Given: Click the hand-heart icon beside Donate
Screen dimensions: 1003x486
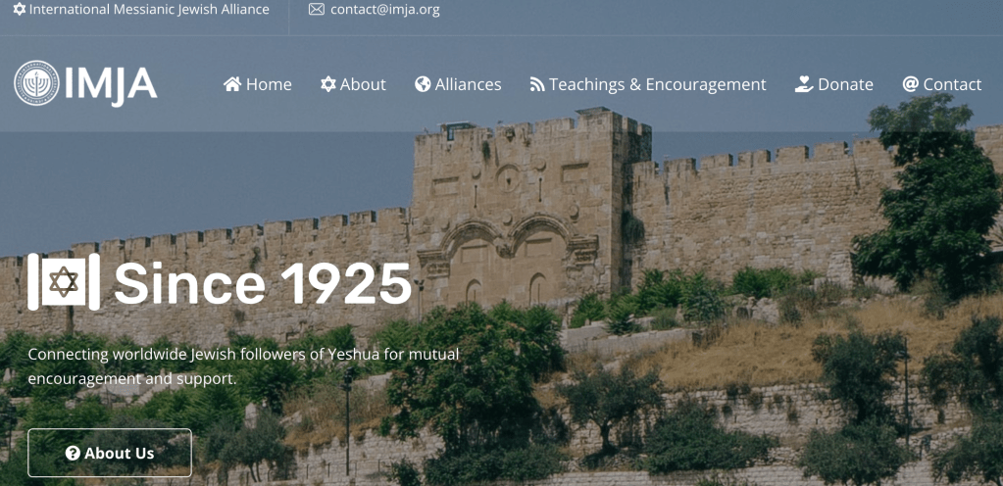Looking at the screenshot, I should (804, 83).
